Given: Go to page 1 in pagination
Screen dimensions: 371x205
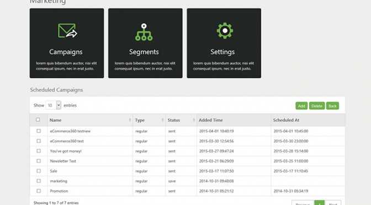Looking at the screenshot, I should coord(319,203).
